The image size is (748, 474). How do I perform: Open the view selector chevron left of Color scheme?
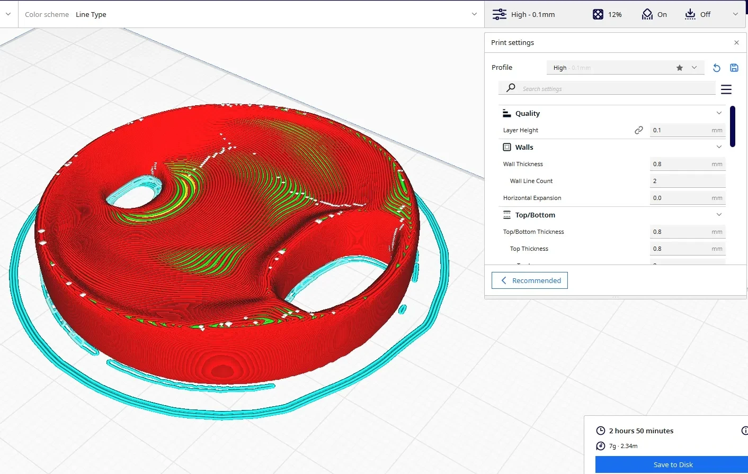pos(8,14)
